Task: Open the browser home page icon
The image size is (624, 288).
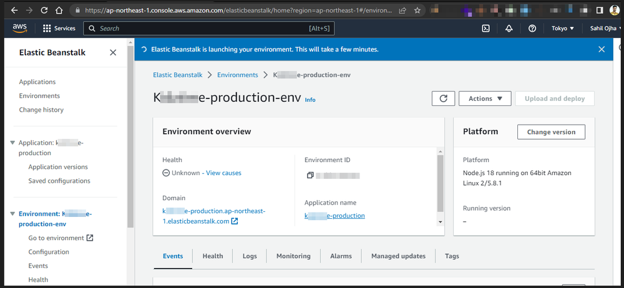Action: tap(59, 11)
